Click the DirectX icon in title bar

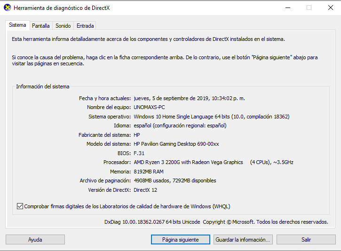click(x=8, y=8)
